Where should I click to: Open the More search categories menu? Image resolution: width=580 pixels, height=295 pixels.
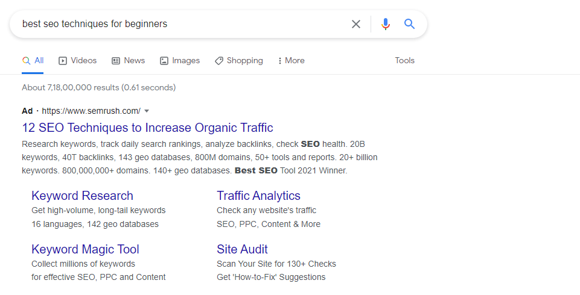tap(292, 60)
